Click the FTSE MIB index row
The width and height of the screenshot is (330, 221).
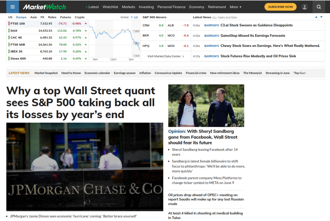click(x=48, y=44)
